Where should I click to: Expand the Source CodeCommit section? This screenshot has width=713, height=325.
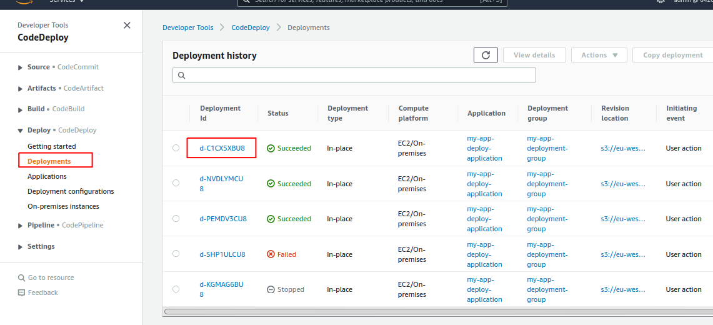(21, 67)
